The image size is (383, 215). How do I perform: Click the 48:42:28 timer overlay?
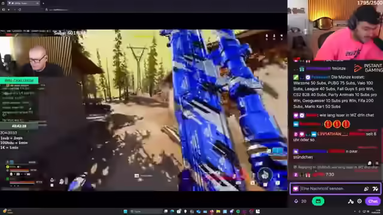click(19, 126)
